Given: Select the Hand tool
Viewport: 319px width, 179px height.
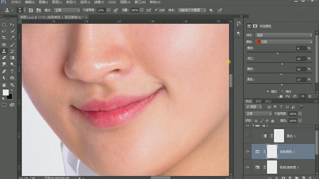Looking at the screenshot, I should tap(4, 85).
